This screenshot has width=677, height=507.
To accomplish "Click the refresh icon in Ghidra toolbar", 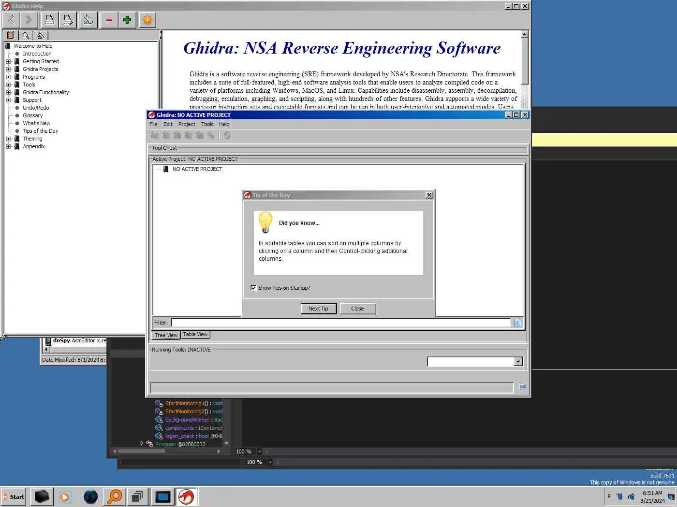I will [x=227, y=136].
